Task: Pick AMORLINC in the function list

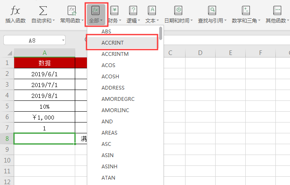Action: pos(115,110)
